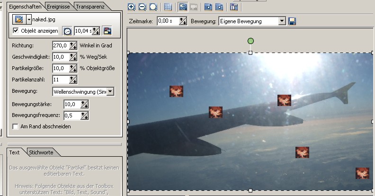
Task: Click the zoom out magnifier icon
Action: point(142,7)
